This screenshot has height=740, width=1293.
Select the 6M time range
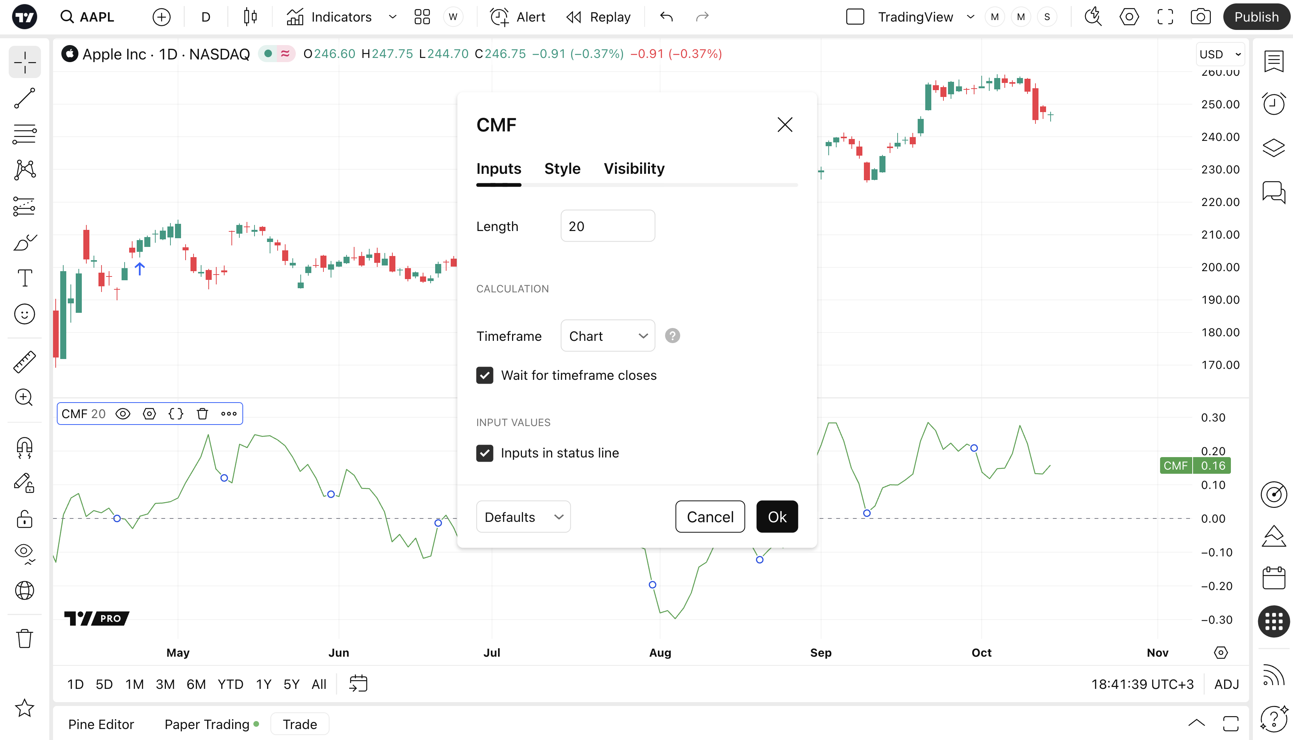click(196, 684)
